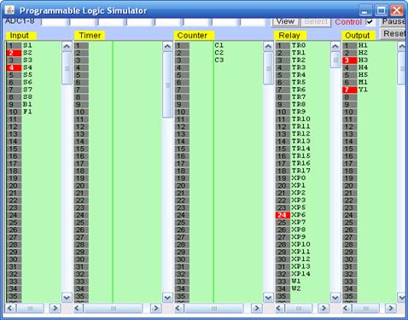Click the Input panel's scroll-left arrow
Image resolution: width=408 pixels, height=320 pixels.
click(10, 308)
